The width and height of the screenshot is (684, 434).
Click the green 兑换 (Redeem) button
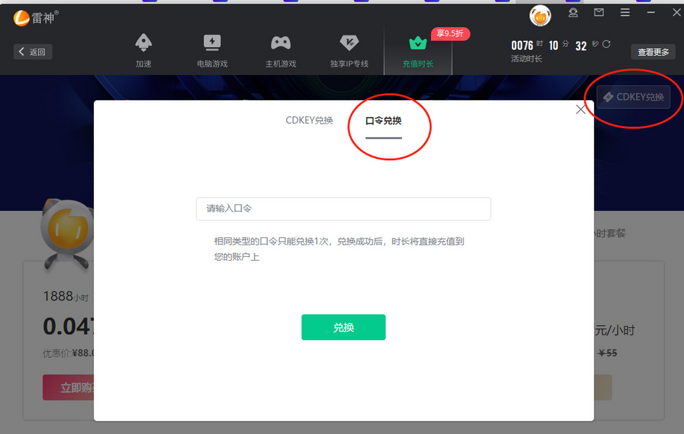[x=343, y=327]
